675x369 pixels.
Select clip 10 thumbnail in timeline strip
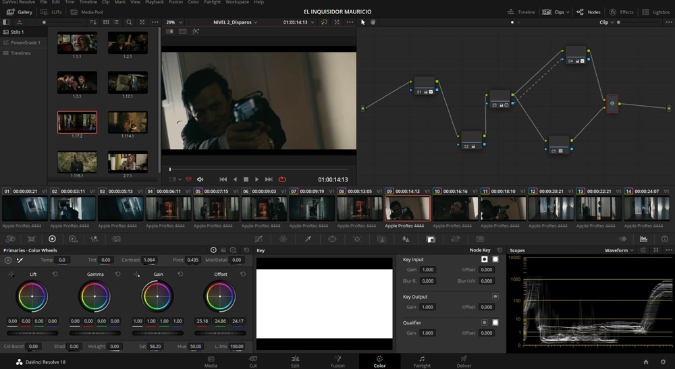[x=455, y=208]
